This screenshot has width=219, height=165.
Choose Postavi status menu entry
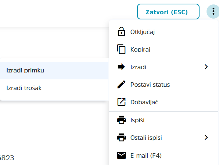pyautogui.click(x=164, y=85)
